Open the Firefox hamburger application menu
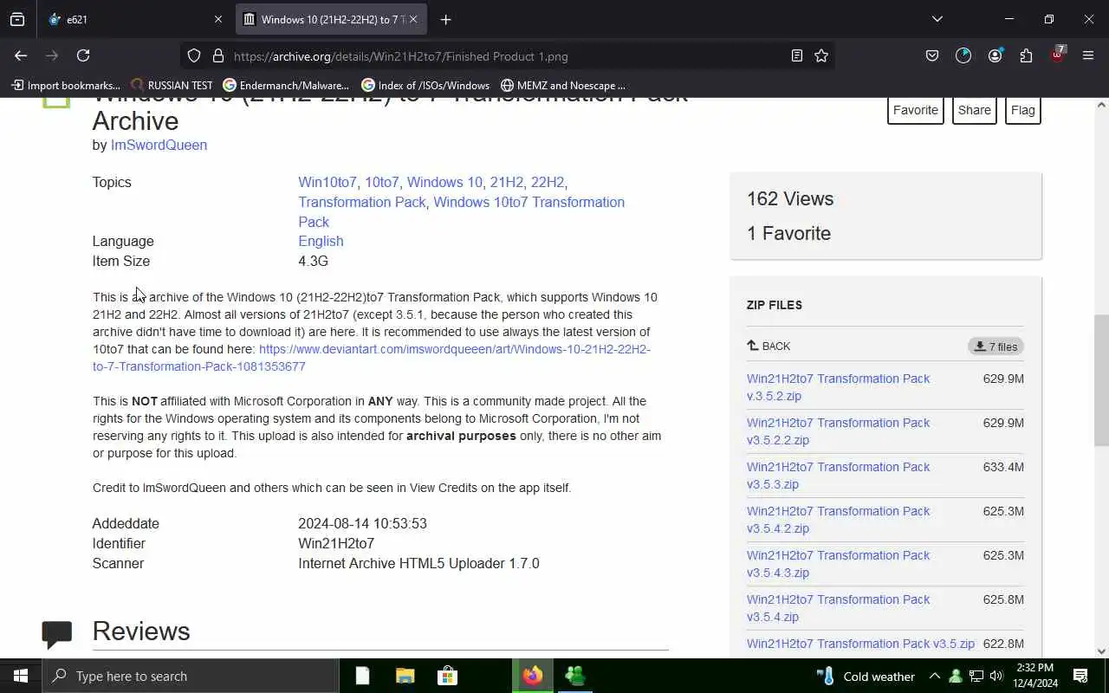Viewport: 1109px width, 693px height. point(1088,55)
